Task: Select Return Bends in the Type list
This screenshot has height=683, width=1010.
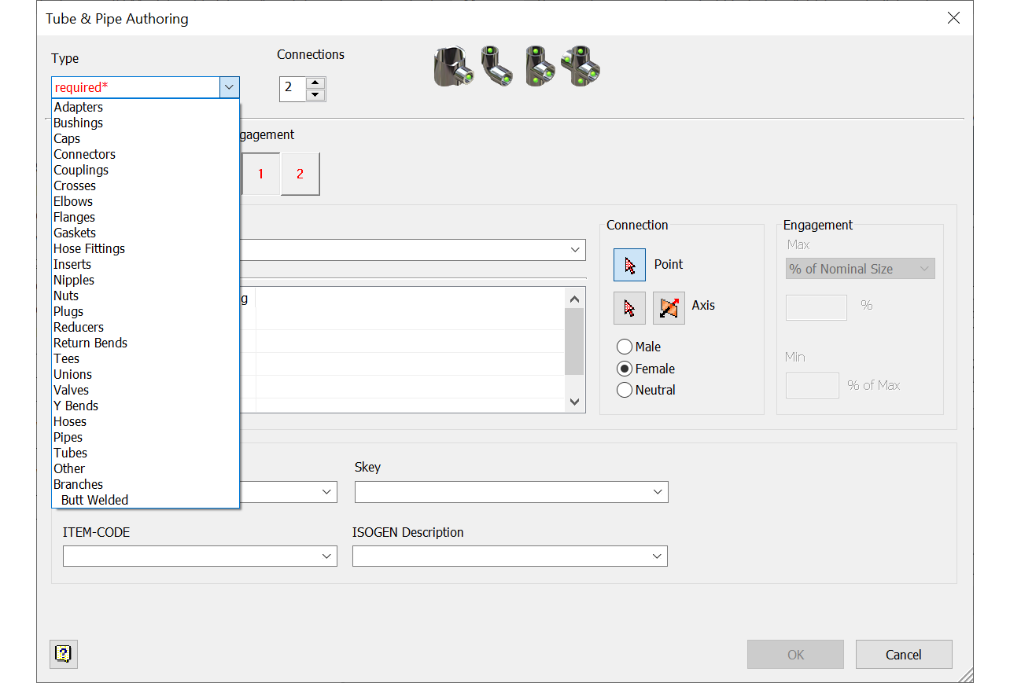Action: (145, 343)
